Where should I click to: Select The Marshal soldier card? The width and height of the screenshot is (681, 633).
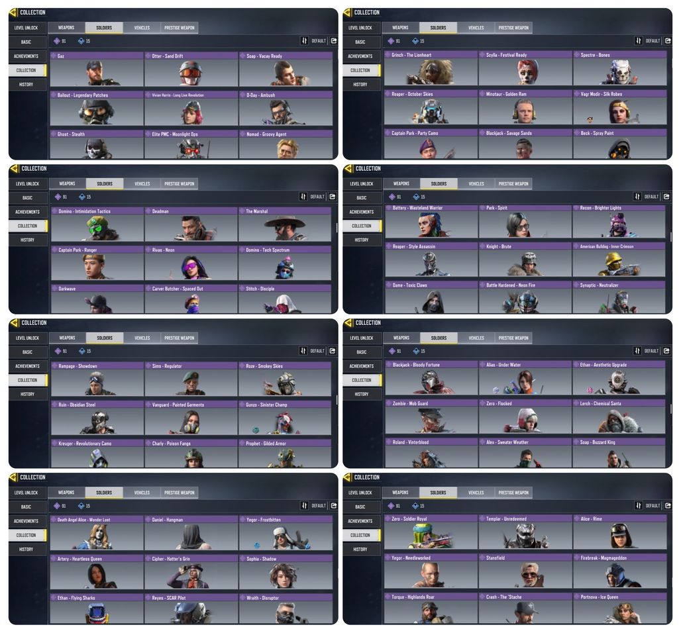(x=285, y=224)
